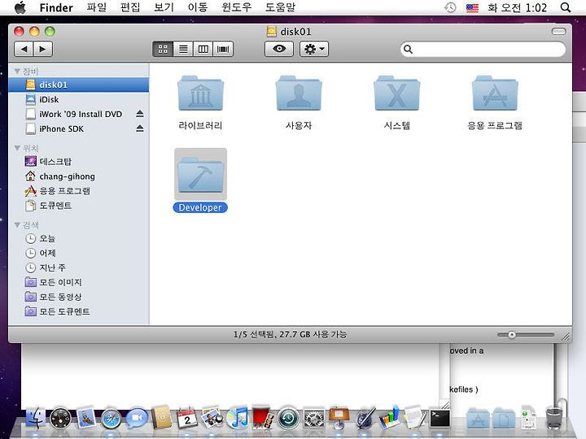Viewport: 586px width, 439px height.
Task: Open Finder from the Dock
Action: coord(35,418)
